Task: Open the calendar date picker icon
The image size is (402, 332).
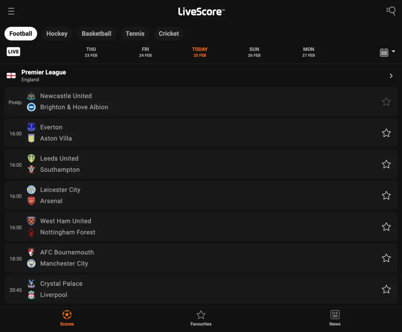Action: tap(384, 52)
